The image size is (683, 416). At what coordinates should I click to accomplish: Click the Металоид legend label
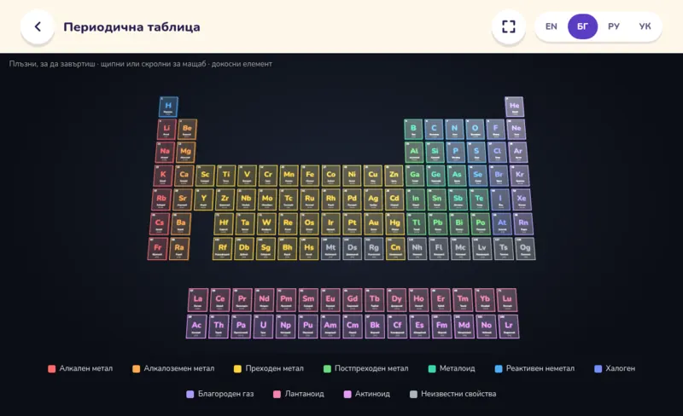(x=457, y=368)
